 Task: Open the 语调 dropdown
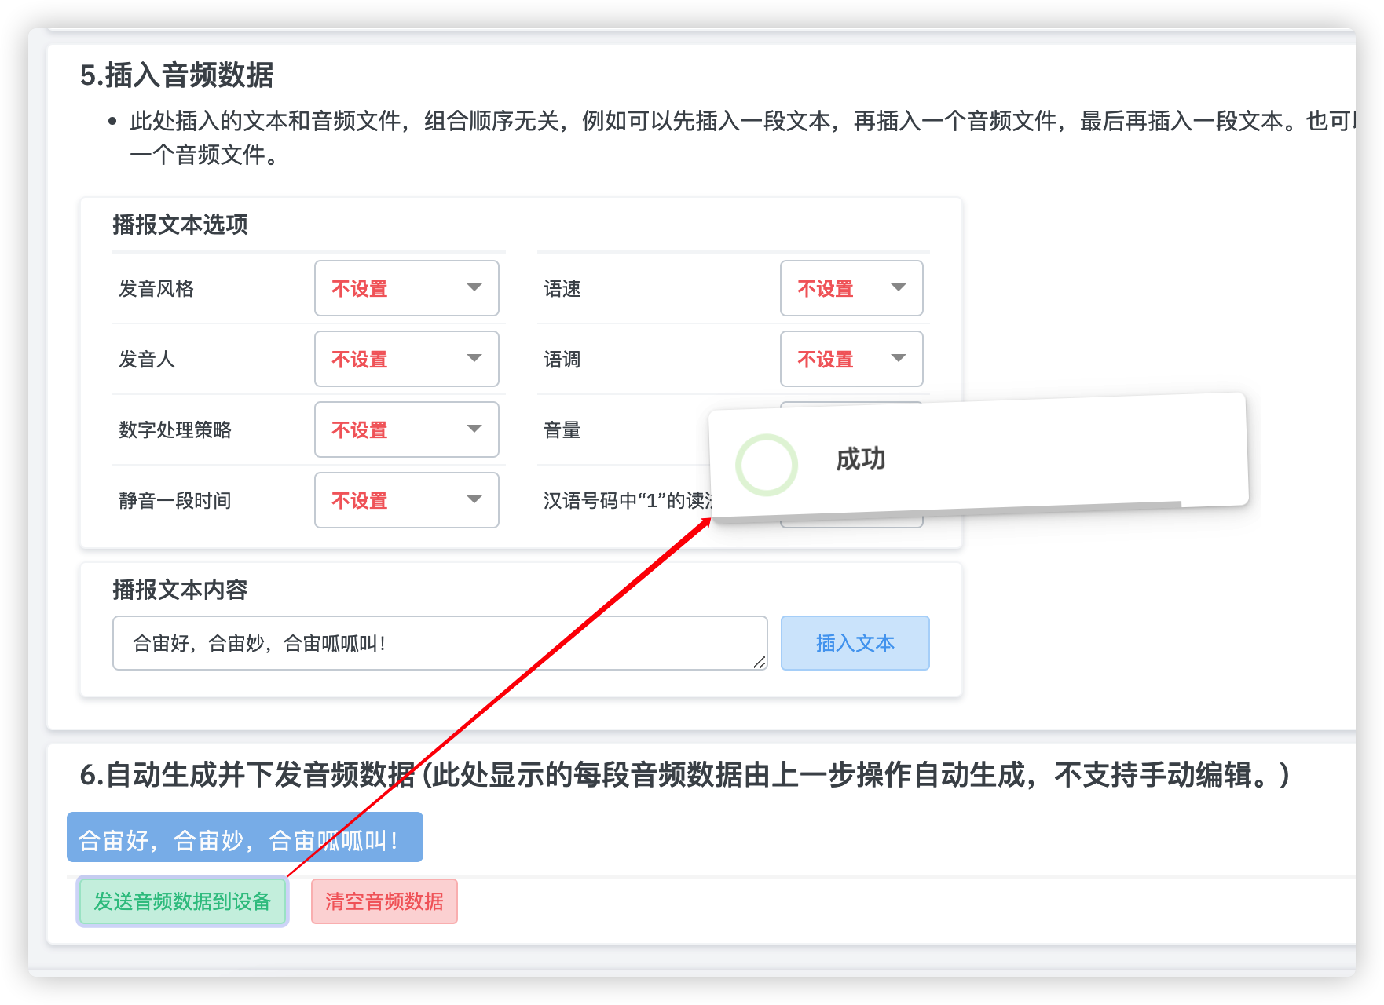851,359
